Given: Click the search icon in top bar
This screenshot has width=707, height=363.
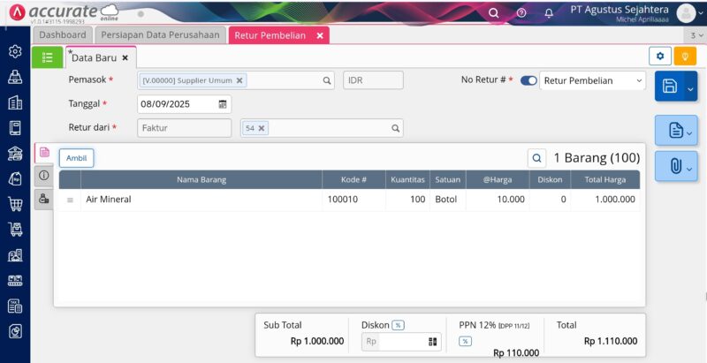Looking at the screenshot, I should 494,12.
